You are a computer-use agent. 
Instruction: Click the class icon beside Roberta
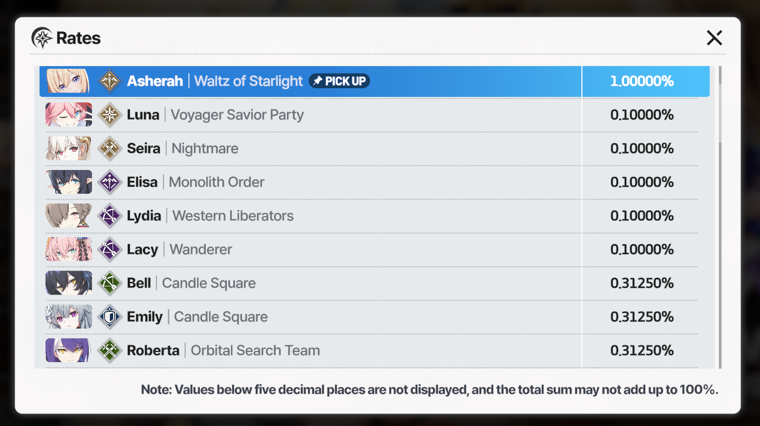[x=110, y=350]
